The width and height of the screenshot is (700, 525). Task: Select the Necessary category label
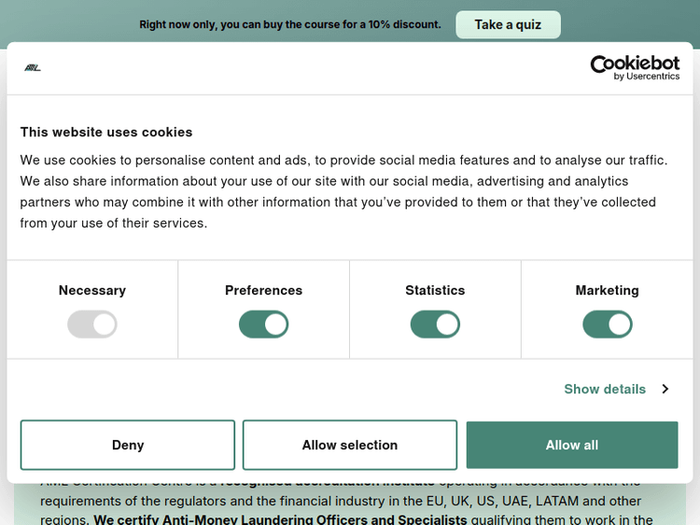(92, 290)
